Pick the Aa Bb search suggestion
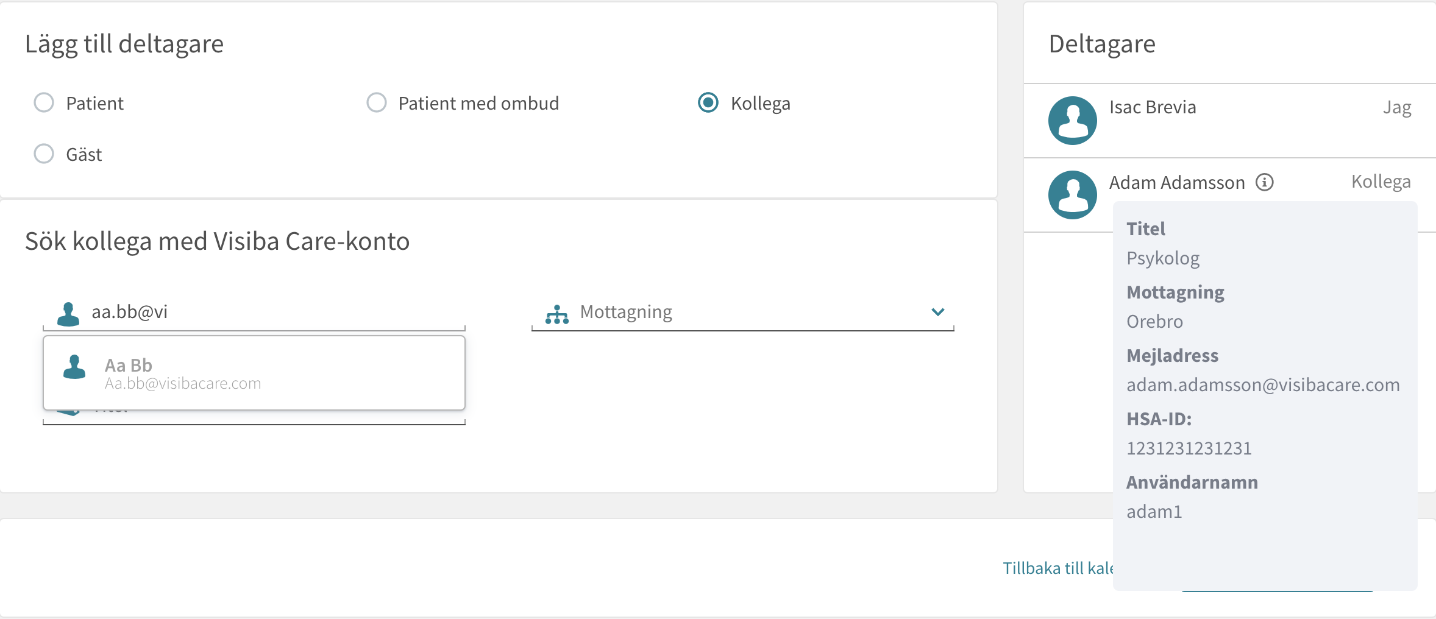Viewport: 1436px width, 619px height. (x=254, y=373)
